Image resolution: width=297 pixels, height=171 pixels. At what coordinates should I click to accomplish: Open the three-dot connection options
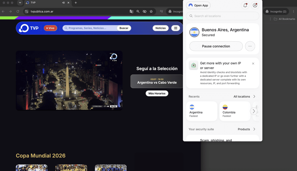click(250, 46)
